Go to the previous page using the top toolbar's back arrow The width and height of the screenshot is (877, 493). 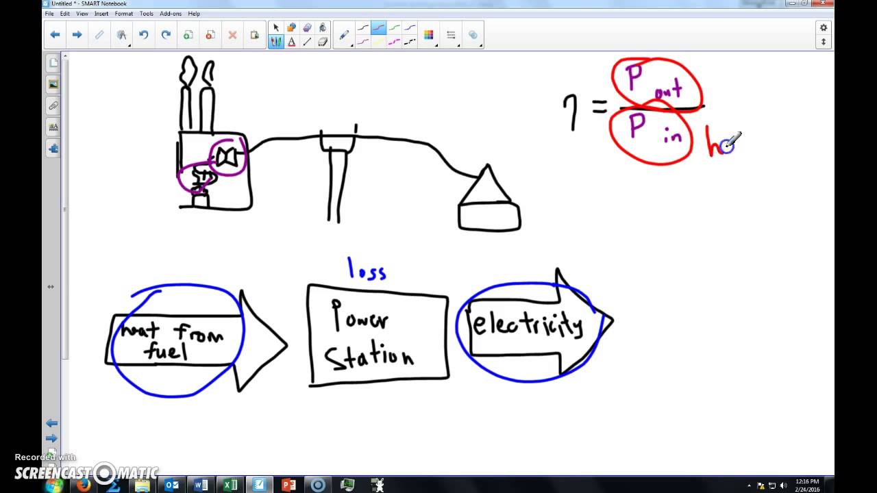(x=55, y=35)
